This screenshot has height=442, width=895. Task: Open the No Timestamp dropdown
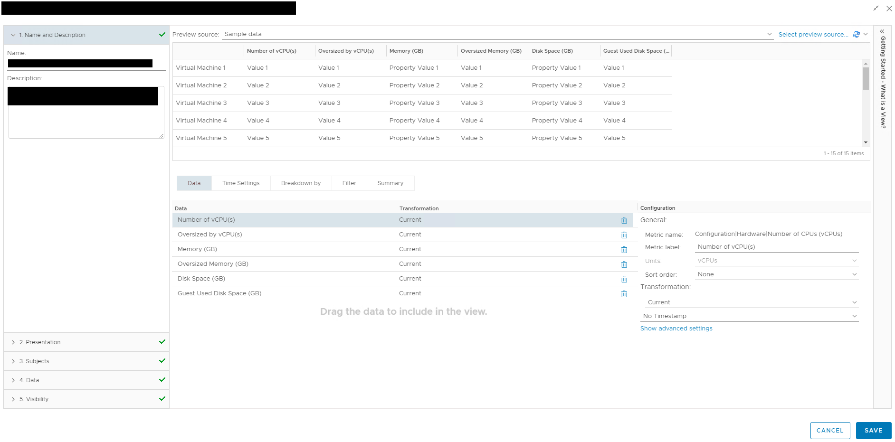[750, 316]
